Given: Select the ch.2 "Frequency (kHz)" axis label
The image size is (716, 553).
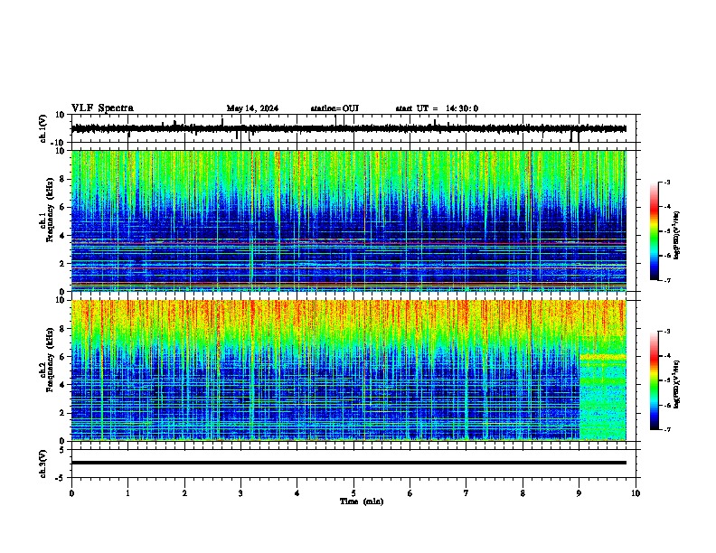Looking at the screenshot, I should 50,360.
